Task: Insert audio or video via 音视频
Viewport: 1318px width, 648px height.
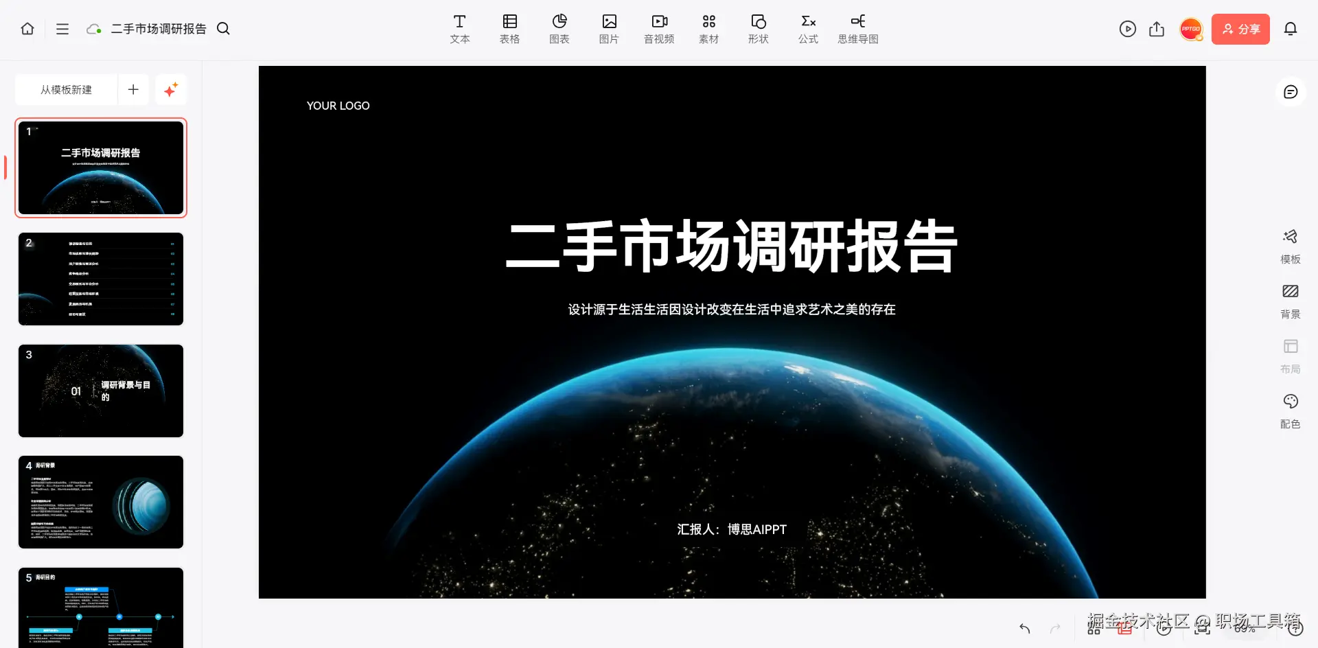Action: point(659,29)
